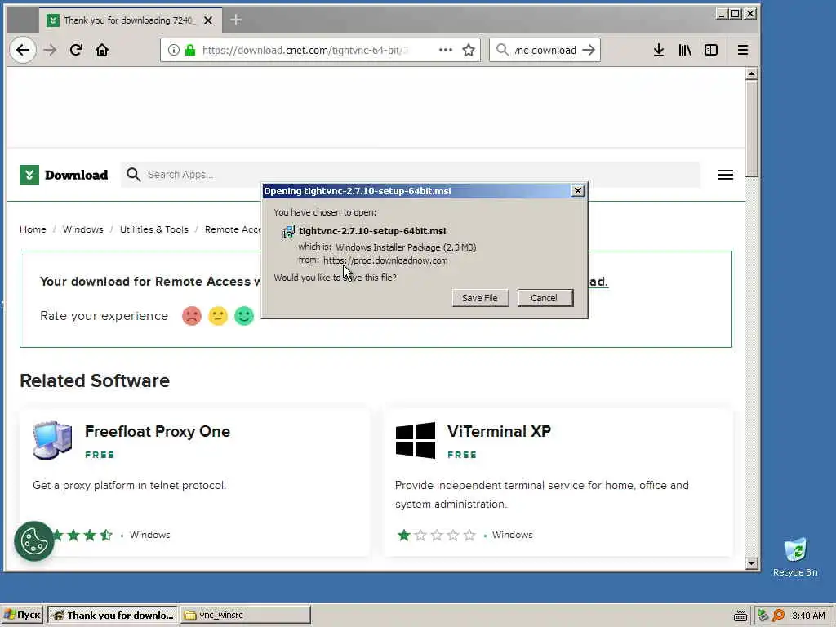Open the browser home page icon
This screenshot has width=836, height=627.
[102, 50]
